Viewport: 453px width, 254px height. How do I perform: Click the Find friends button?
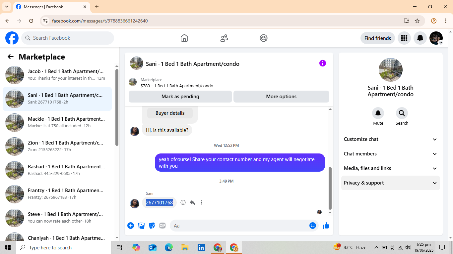[x=378, y=38]
